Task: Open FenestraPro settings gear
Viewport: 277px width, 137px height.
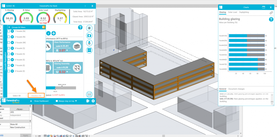Action: 93,101
